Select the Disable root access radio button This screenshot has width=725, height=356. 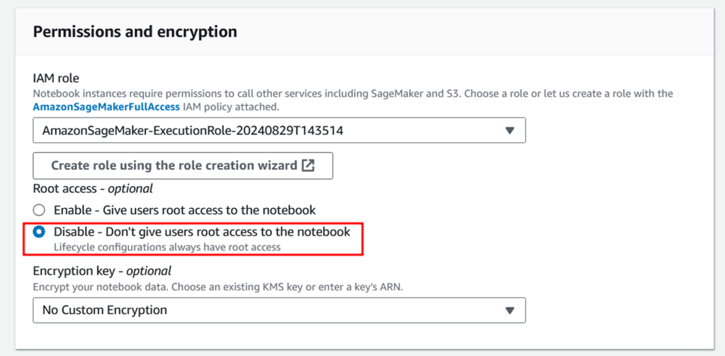tap(40, 232)
